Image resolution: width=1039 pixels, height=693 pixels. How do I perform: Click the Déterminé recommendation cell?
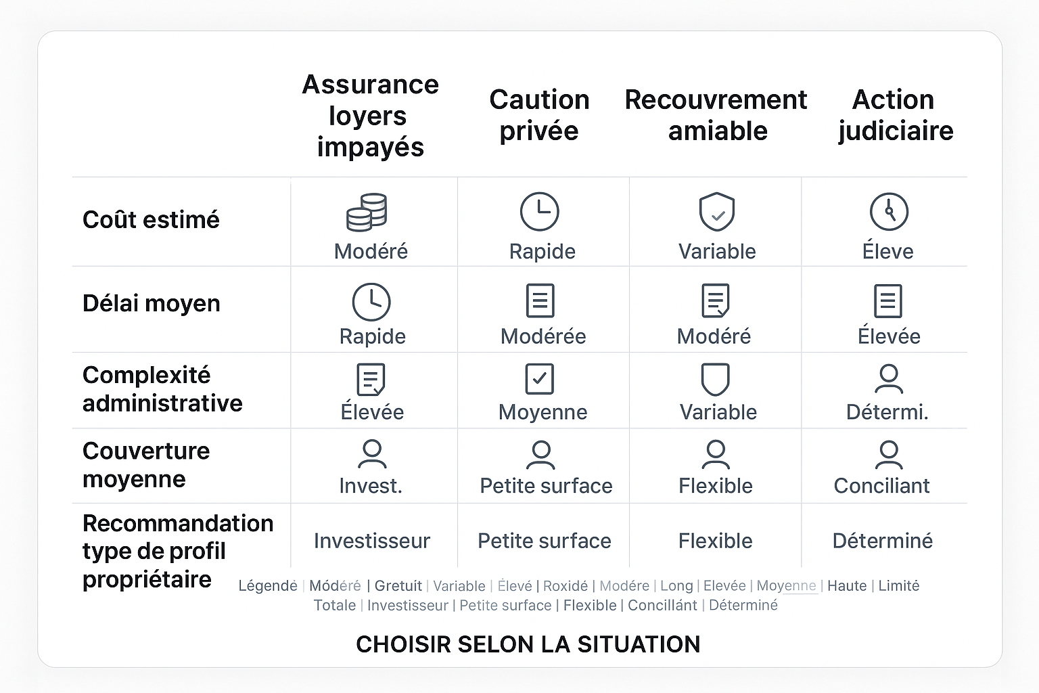pos(882,541)
